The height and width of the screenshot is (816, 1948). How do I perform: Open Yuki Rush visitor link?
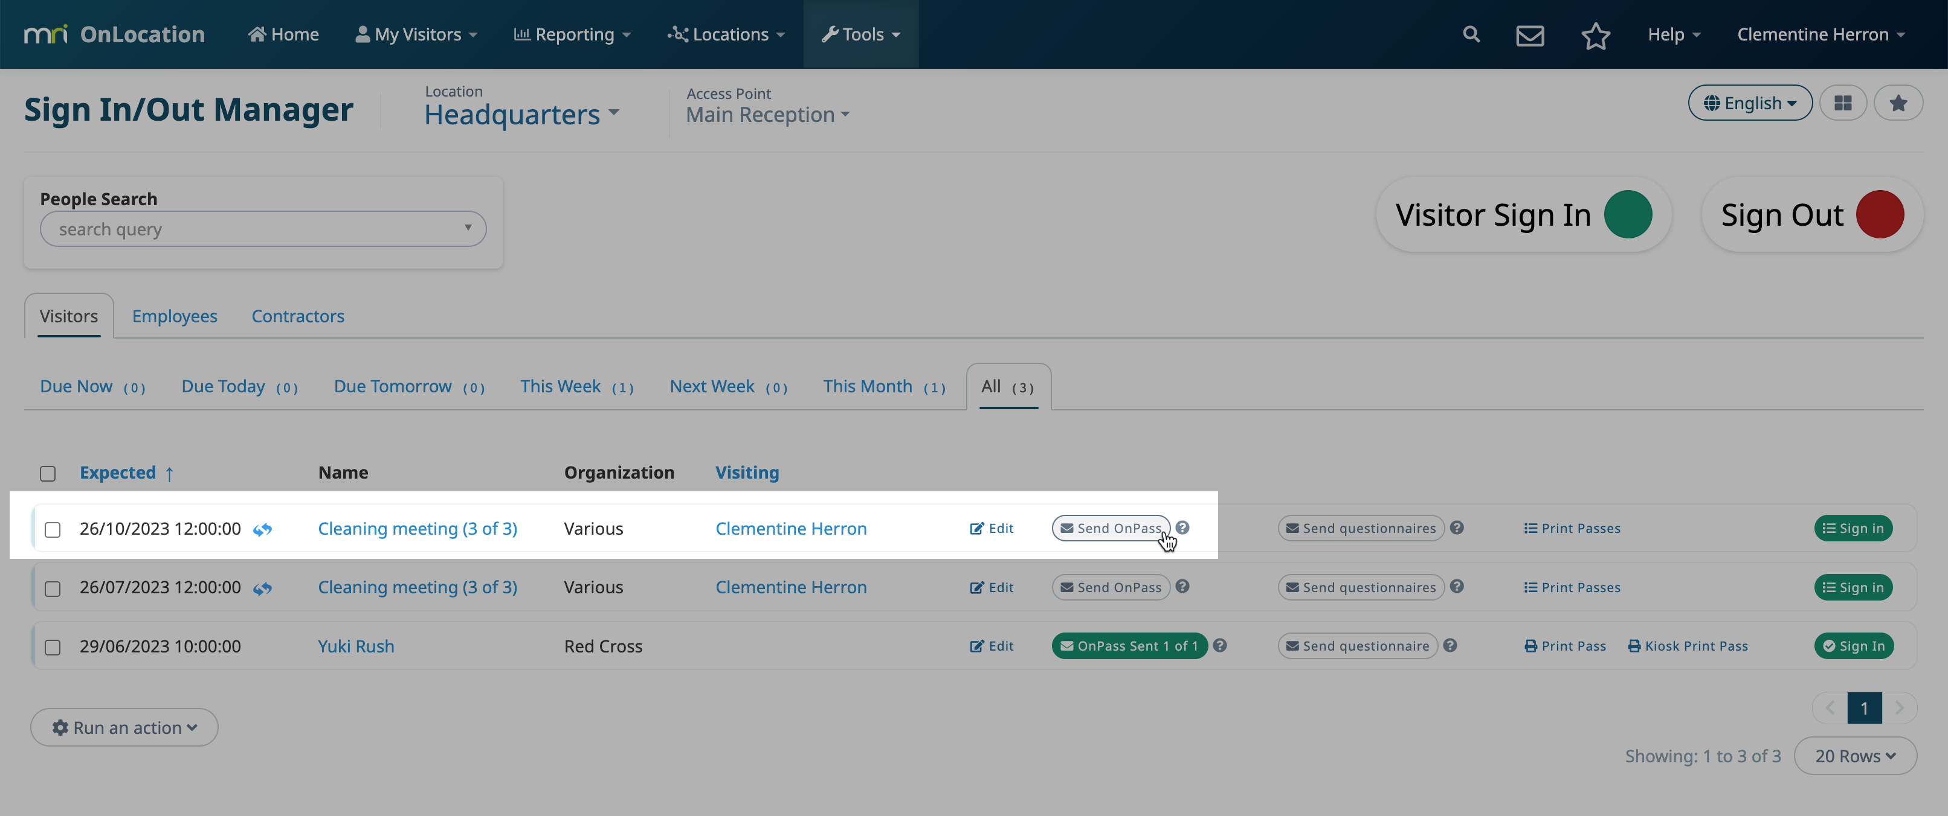[355, 646]
